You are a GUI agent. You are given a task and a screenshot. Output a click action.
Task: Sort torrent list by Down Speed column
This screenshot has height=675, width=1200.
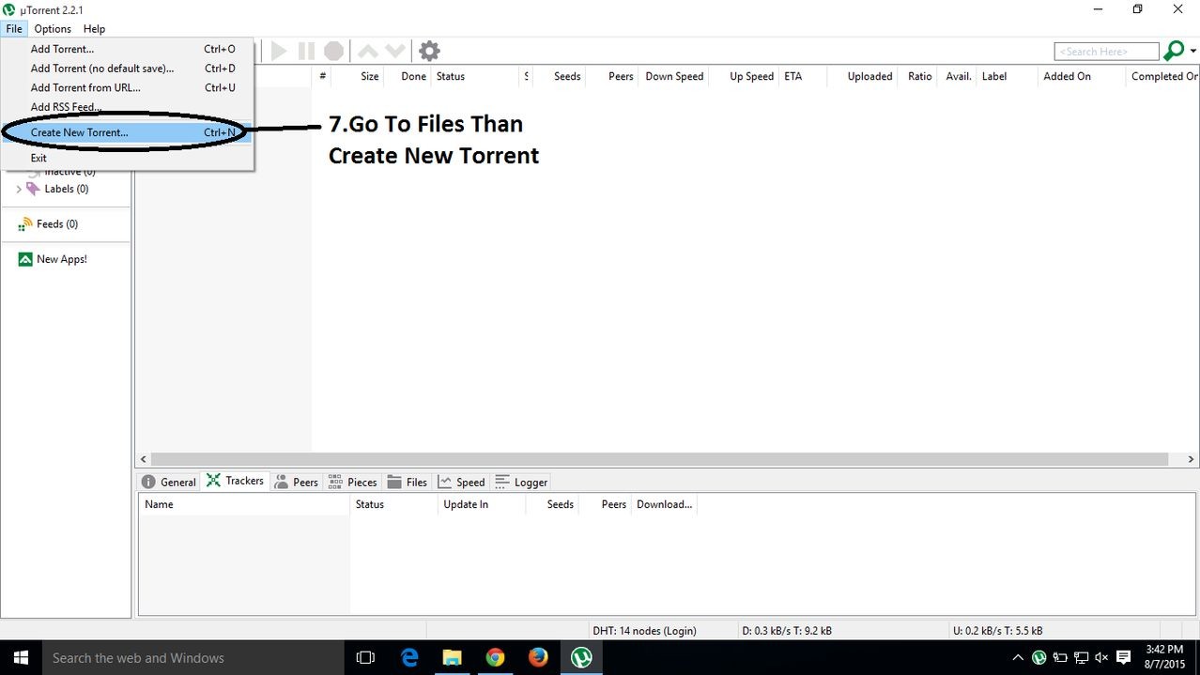(x=674, y=76)
